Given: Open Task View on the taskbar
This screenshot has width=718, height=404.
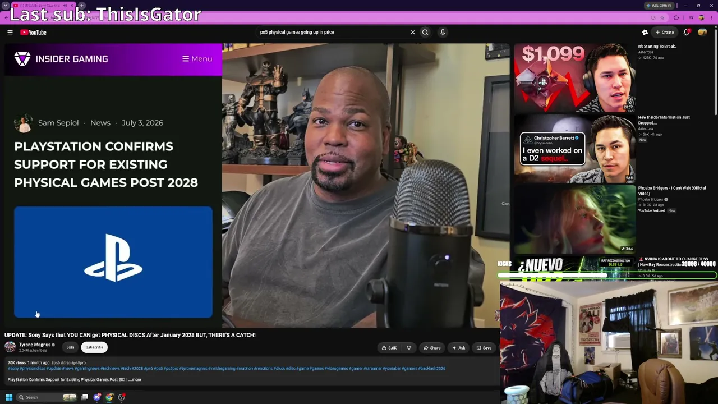Looking at the screenshot, I should pyautogui.click(x=85, y=397).
